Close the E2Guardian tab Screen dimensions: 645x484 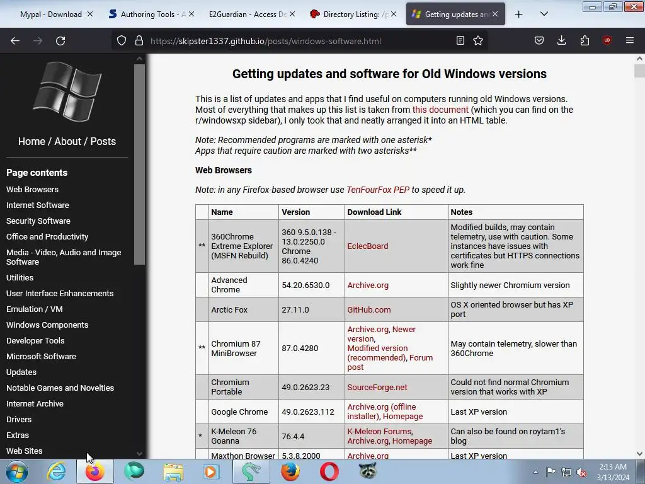pyautogui.click(x=292, y=14)
